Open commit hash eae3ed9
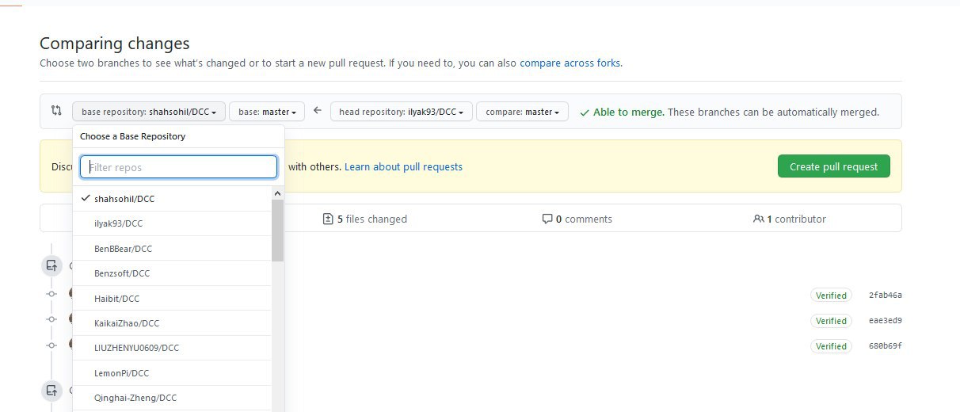This screenshot has height=412, width=960. pyautogui.click(x=885, y=321)
